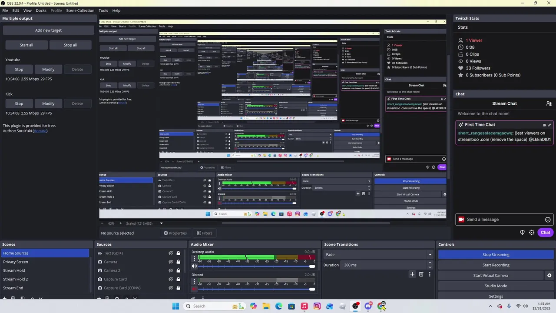Screen dimensions: 556x313
Task: Follow the SoraYuki donate link
Action: click(40, 131)
